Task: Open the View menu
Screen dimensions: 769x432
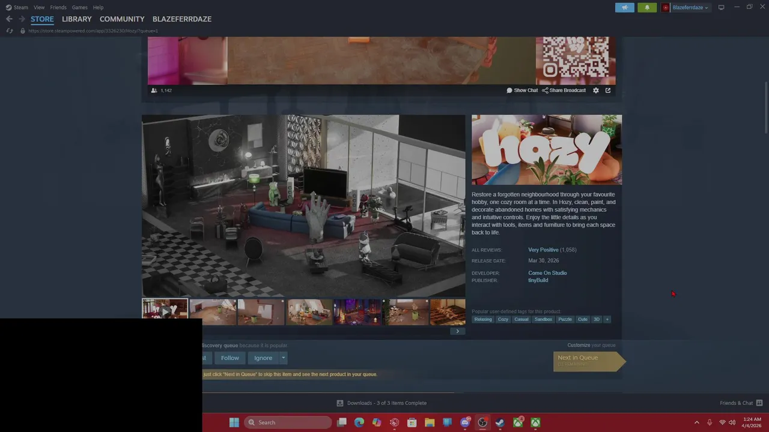Action: point(39,7)
